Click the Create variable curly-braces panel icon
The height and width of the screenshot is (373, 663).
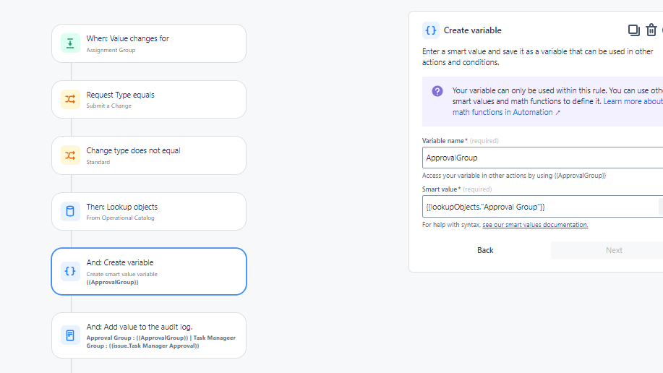pos(431,30)
